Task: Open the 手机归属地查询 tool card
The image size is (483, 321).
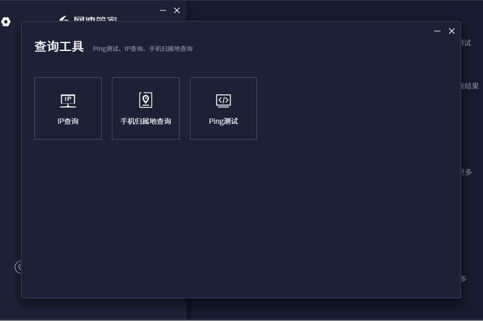Action: click(146, 109)
